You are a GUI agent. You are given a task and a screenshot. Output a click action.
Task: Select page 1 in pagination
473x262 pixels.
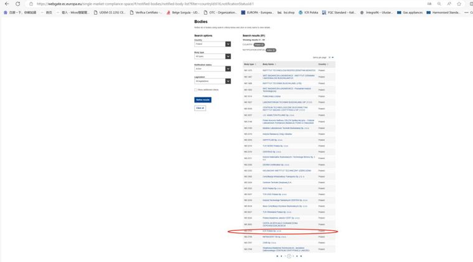point(286,256)
